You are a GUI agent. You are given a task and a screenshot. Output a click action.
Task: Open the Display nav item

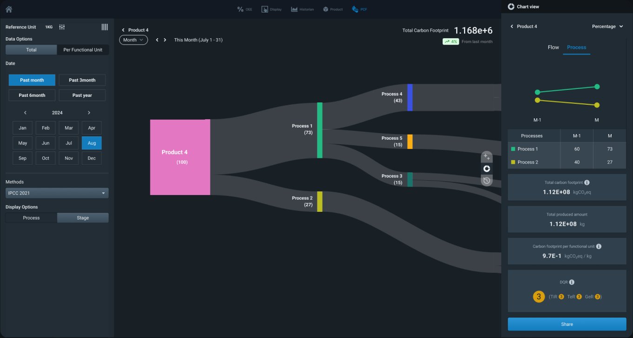(271, 9)
